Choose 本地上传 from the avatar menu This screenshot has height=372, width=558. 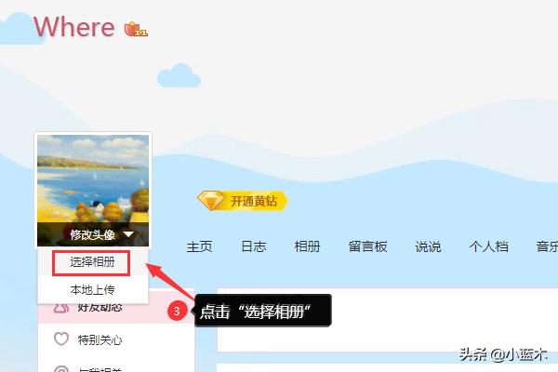click(x=92, y=290)
